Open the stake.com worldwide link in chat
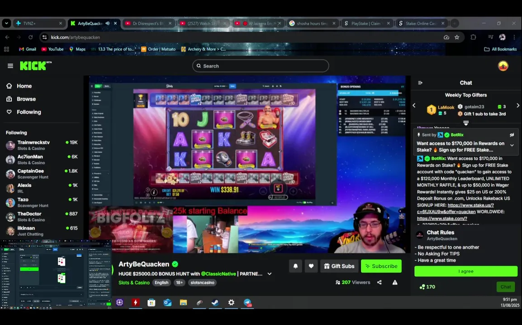 click(442, 218)
